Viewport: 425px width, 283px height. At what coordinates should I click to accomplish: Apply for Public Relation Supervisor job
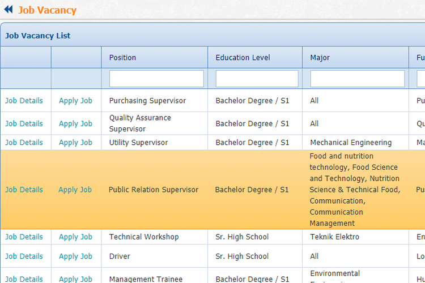point(75,190)
